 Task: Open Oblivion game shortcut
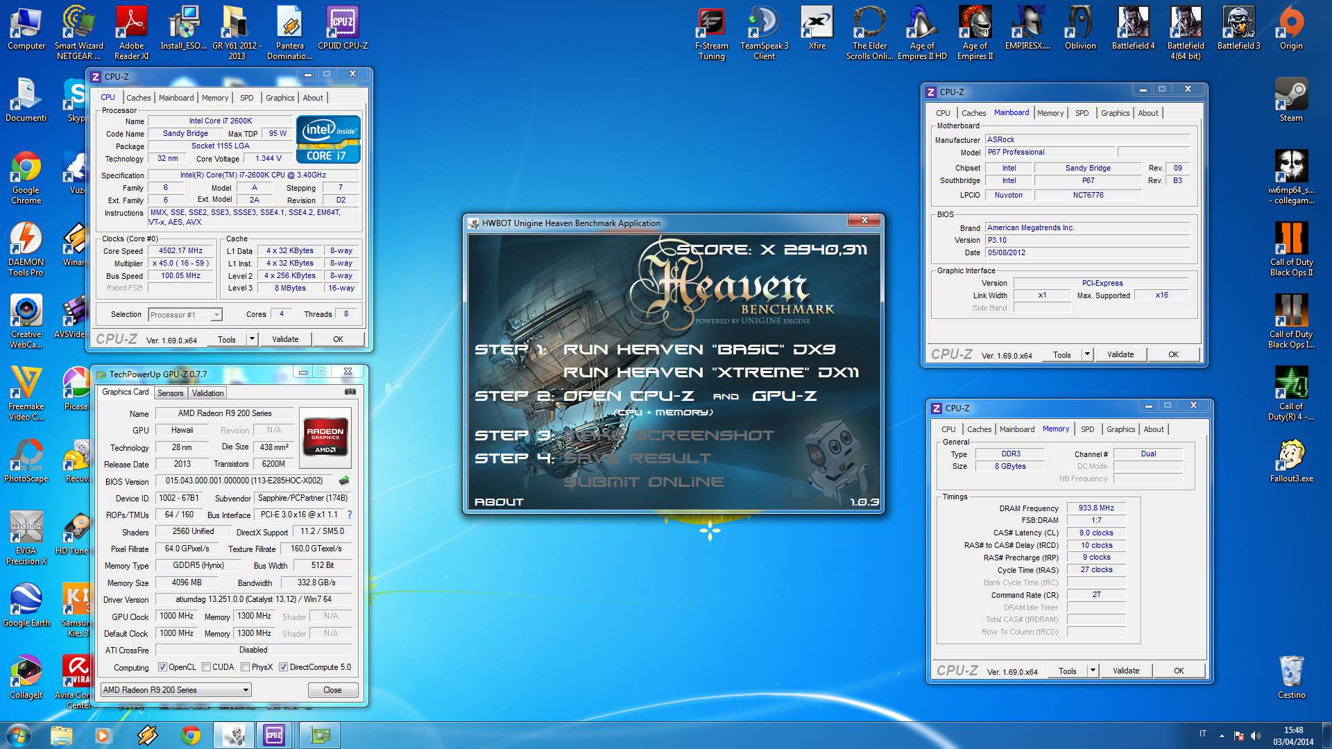1081,28
